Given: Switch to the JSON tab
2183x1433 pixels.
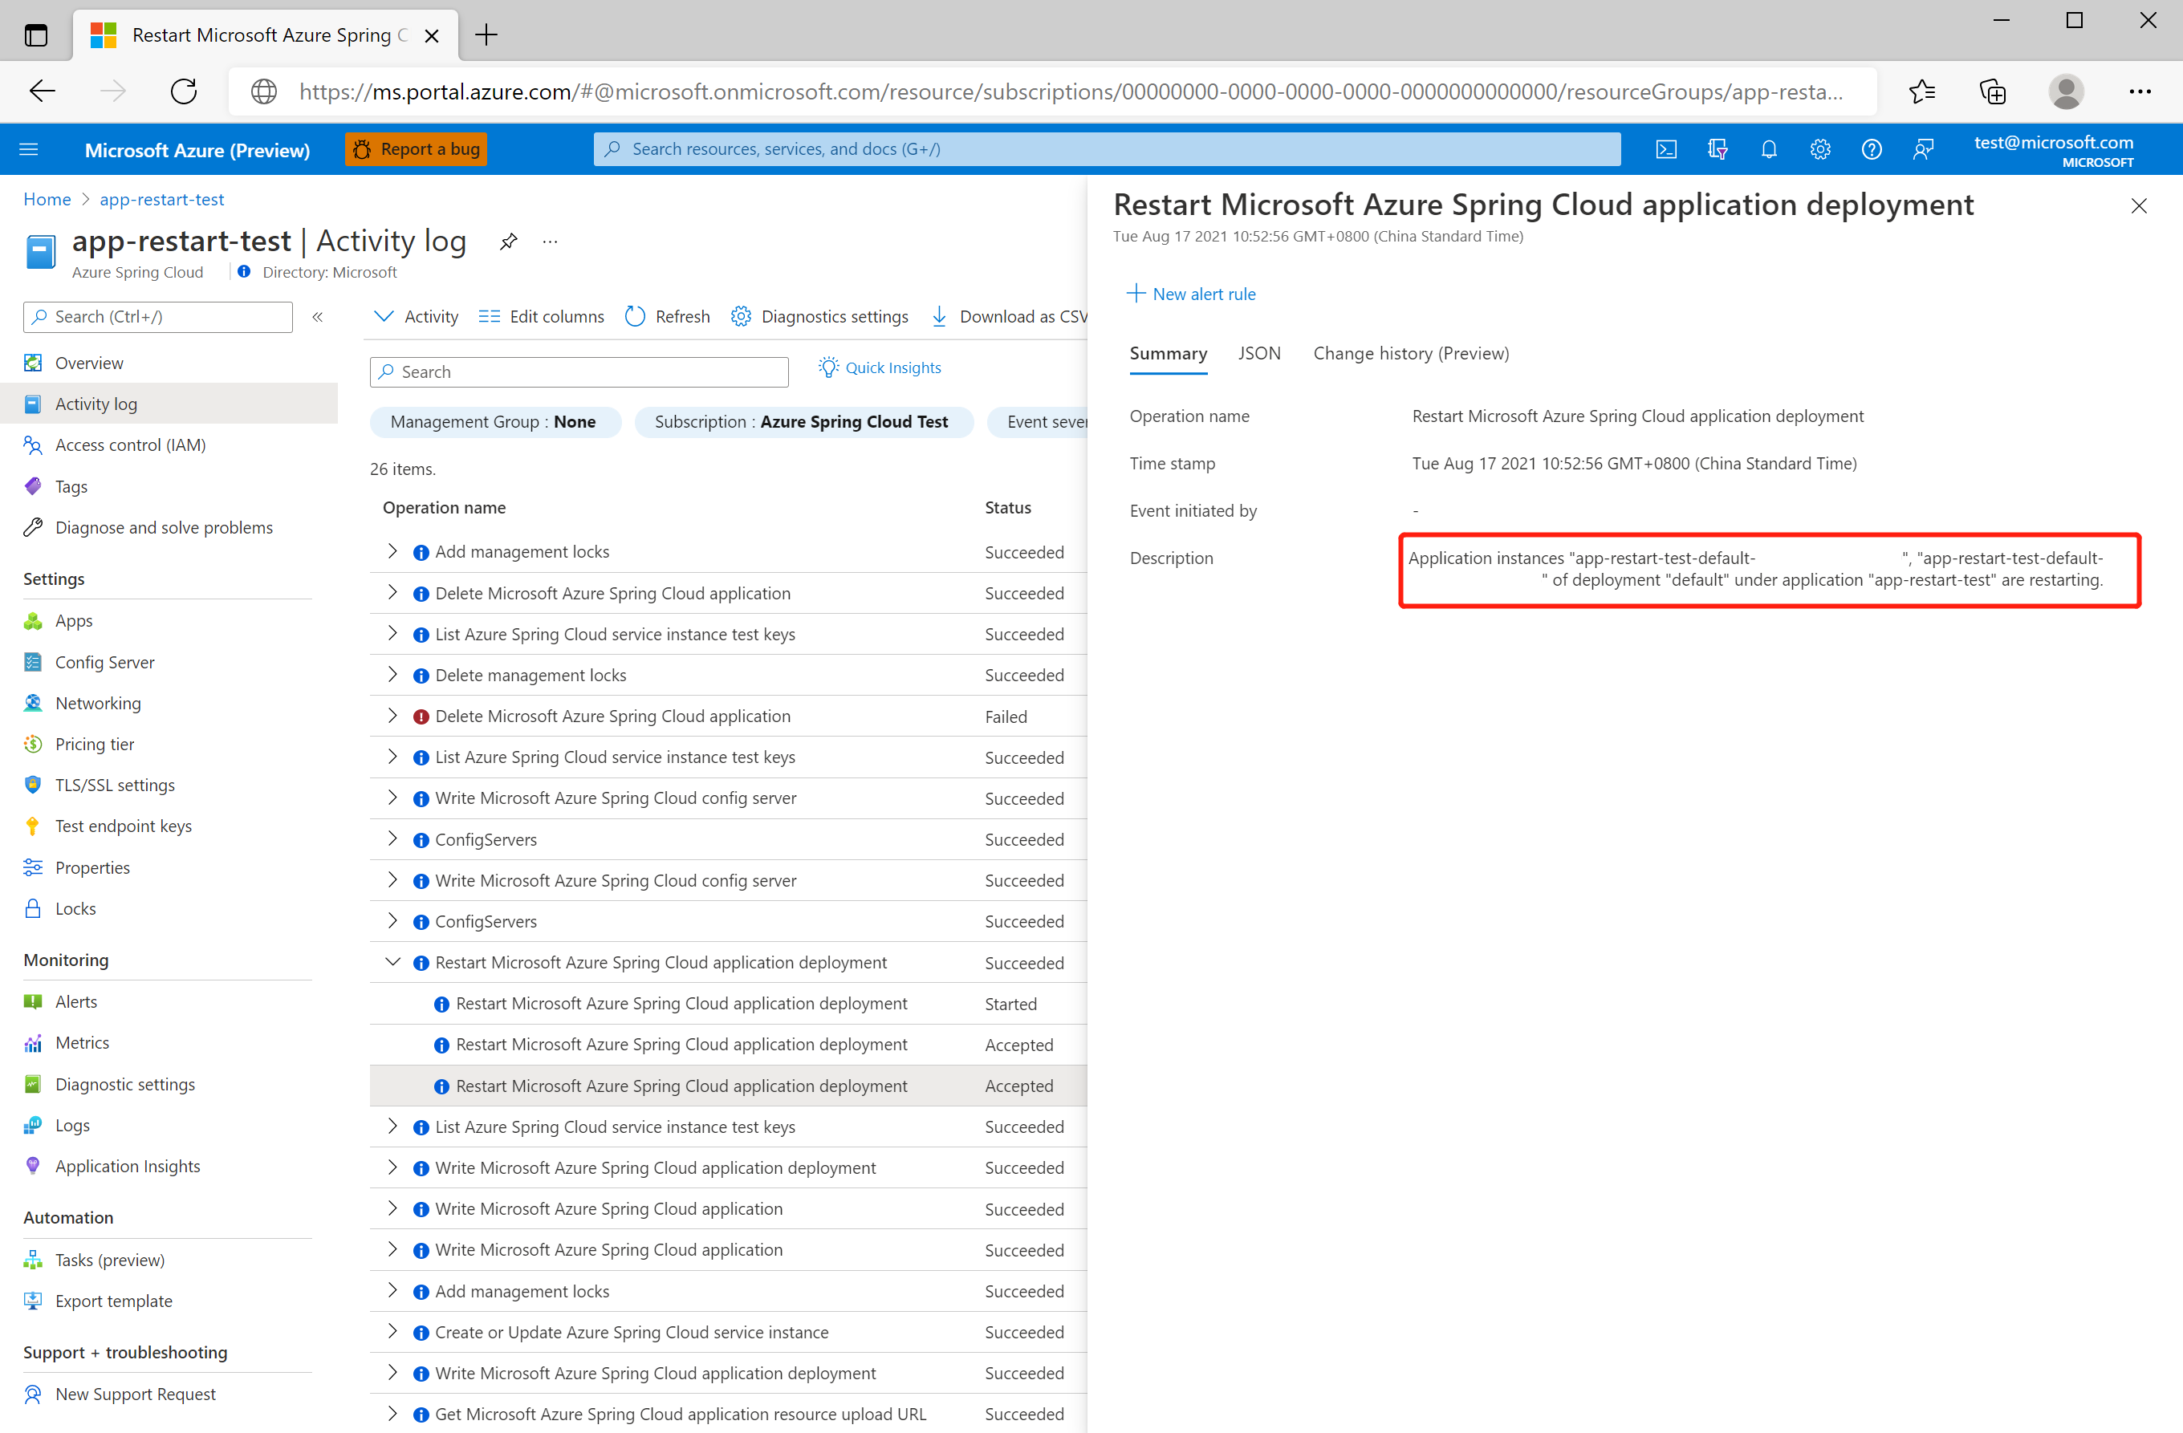Looking at the screenshot, I should (x=1258, y=354).
